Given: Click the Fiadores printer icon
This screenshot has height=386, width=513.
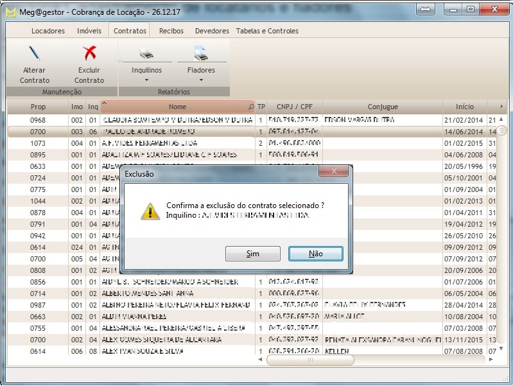Looking at the screenshot, I should (x=201, y=53).
